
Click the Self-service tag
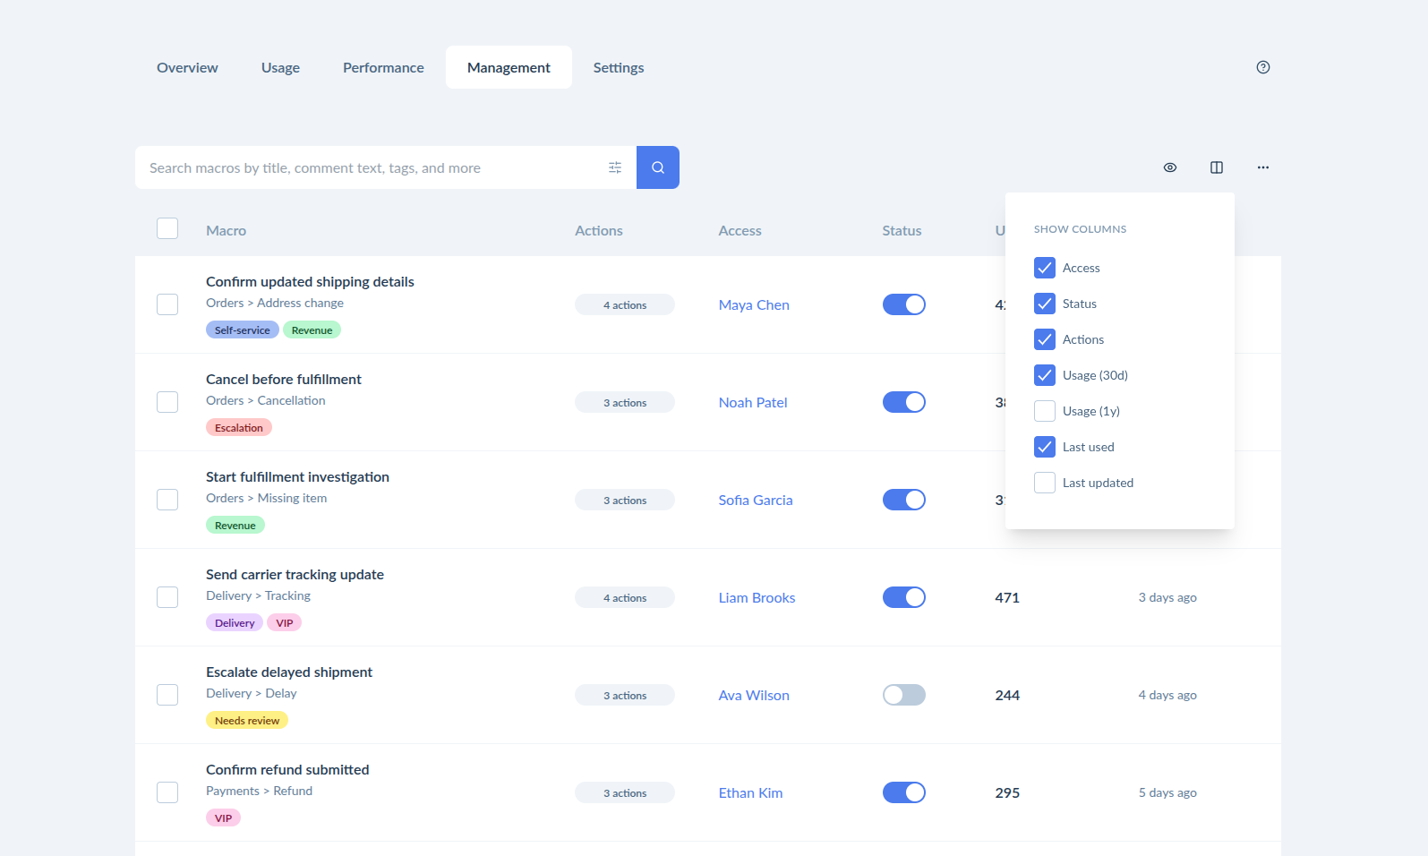coord(242,330)
